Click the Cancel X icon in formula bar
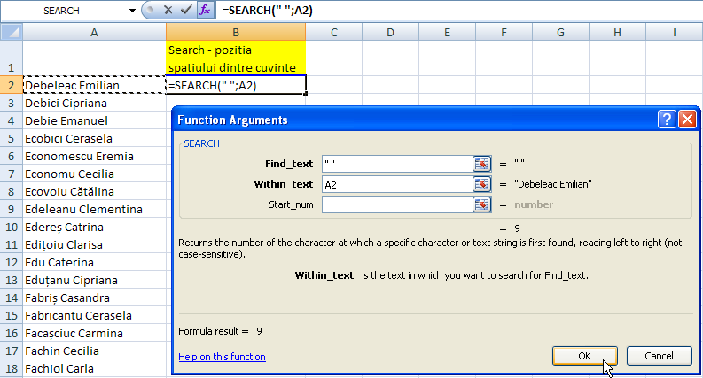Image resolution: width=703 pixels, height=378 pixels. click(168, 10)
